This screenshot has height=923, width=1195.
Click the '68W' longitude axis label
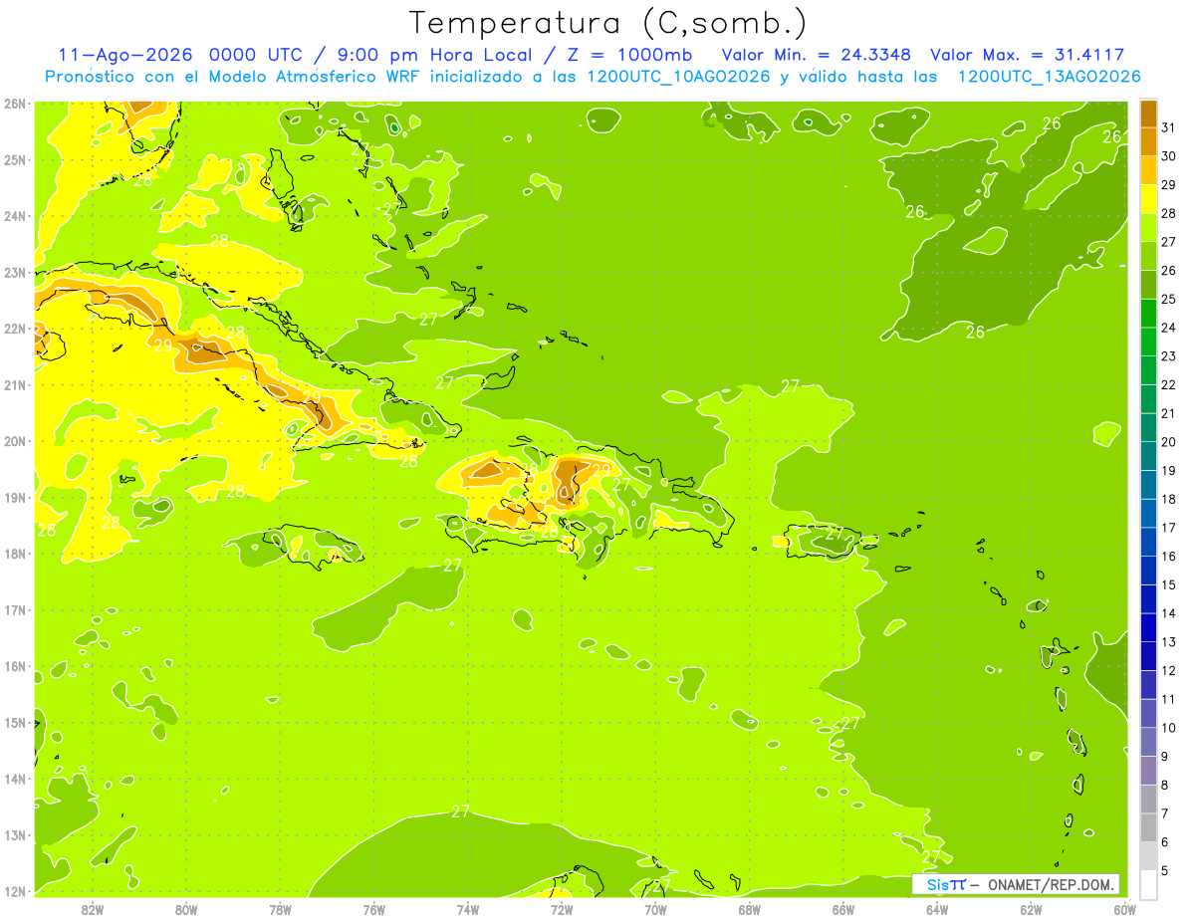(x=750, y=908)
